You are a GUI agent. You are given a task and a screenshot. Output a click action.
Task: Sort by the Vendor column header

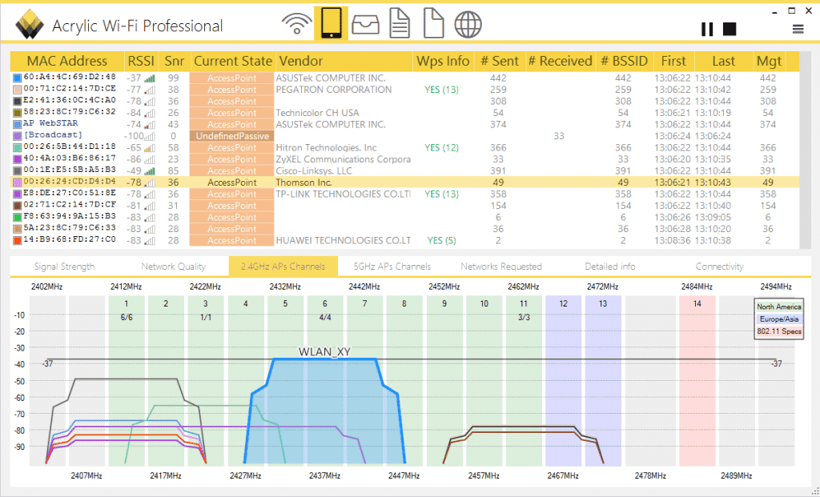344,61
